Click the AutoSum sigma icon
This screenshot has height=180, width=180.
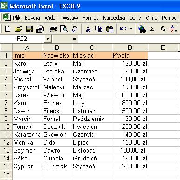tap(152, 29)
